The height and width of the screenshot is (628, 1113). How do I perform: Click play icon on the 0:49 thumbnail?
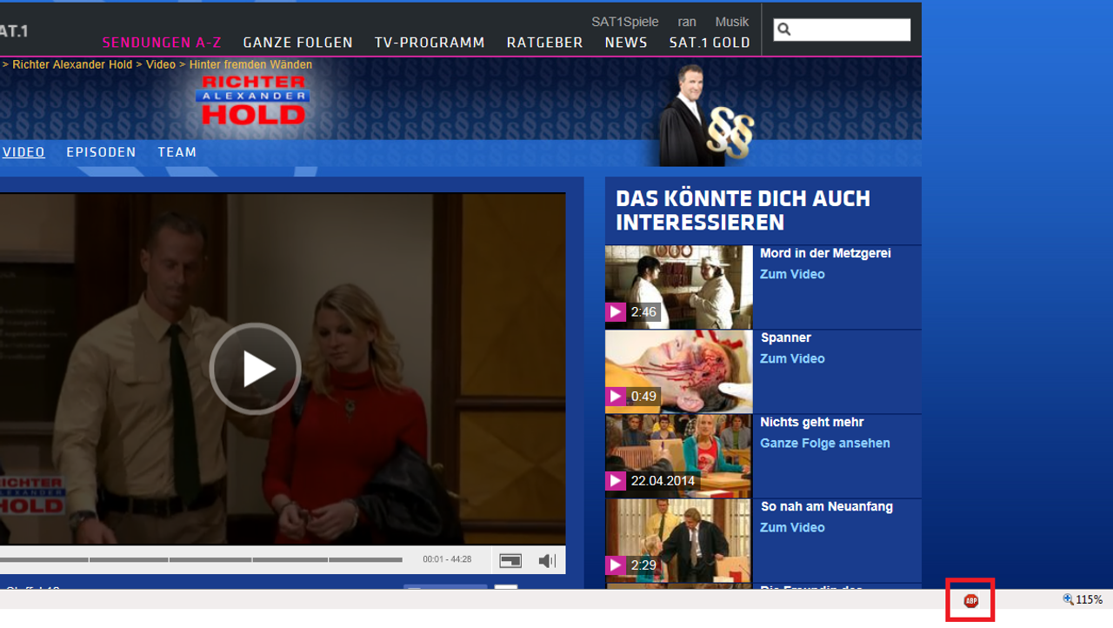[616, 396]
